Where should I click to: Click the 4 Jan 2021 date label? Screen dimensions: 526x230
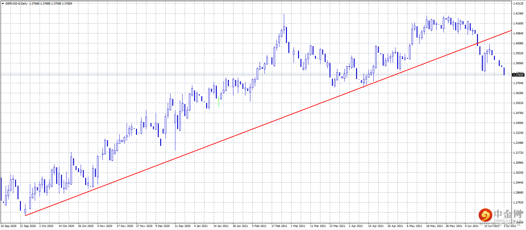tap(201, 226)
